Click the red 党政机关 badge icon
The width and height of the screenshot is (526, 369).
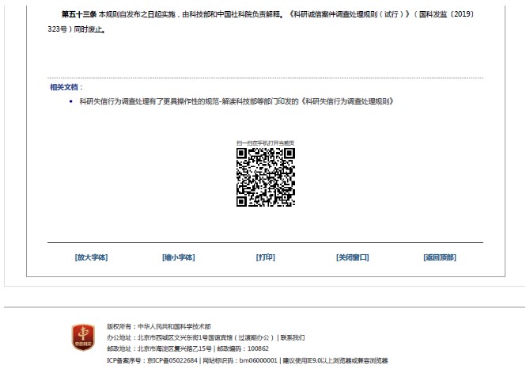(81, 337)
